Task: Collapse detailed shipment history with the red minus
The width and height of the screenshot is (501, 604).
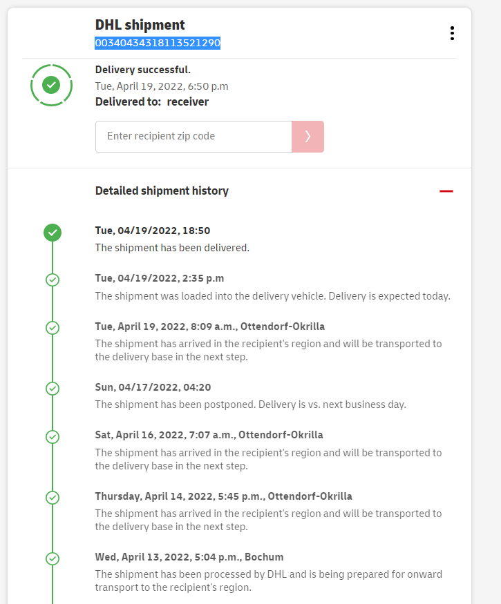Action: [446, 191]
